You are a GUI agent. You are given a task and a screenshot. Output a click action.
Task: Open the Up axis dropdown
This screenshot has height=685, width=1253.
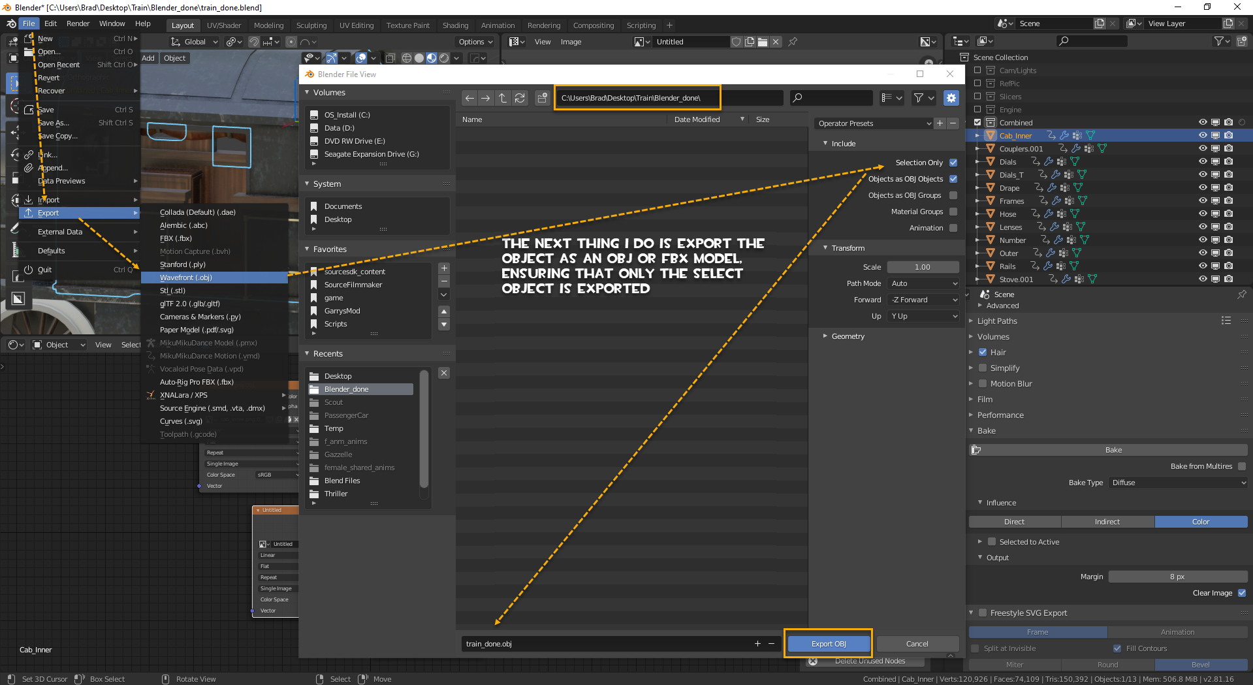coord(923,316)
